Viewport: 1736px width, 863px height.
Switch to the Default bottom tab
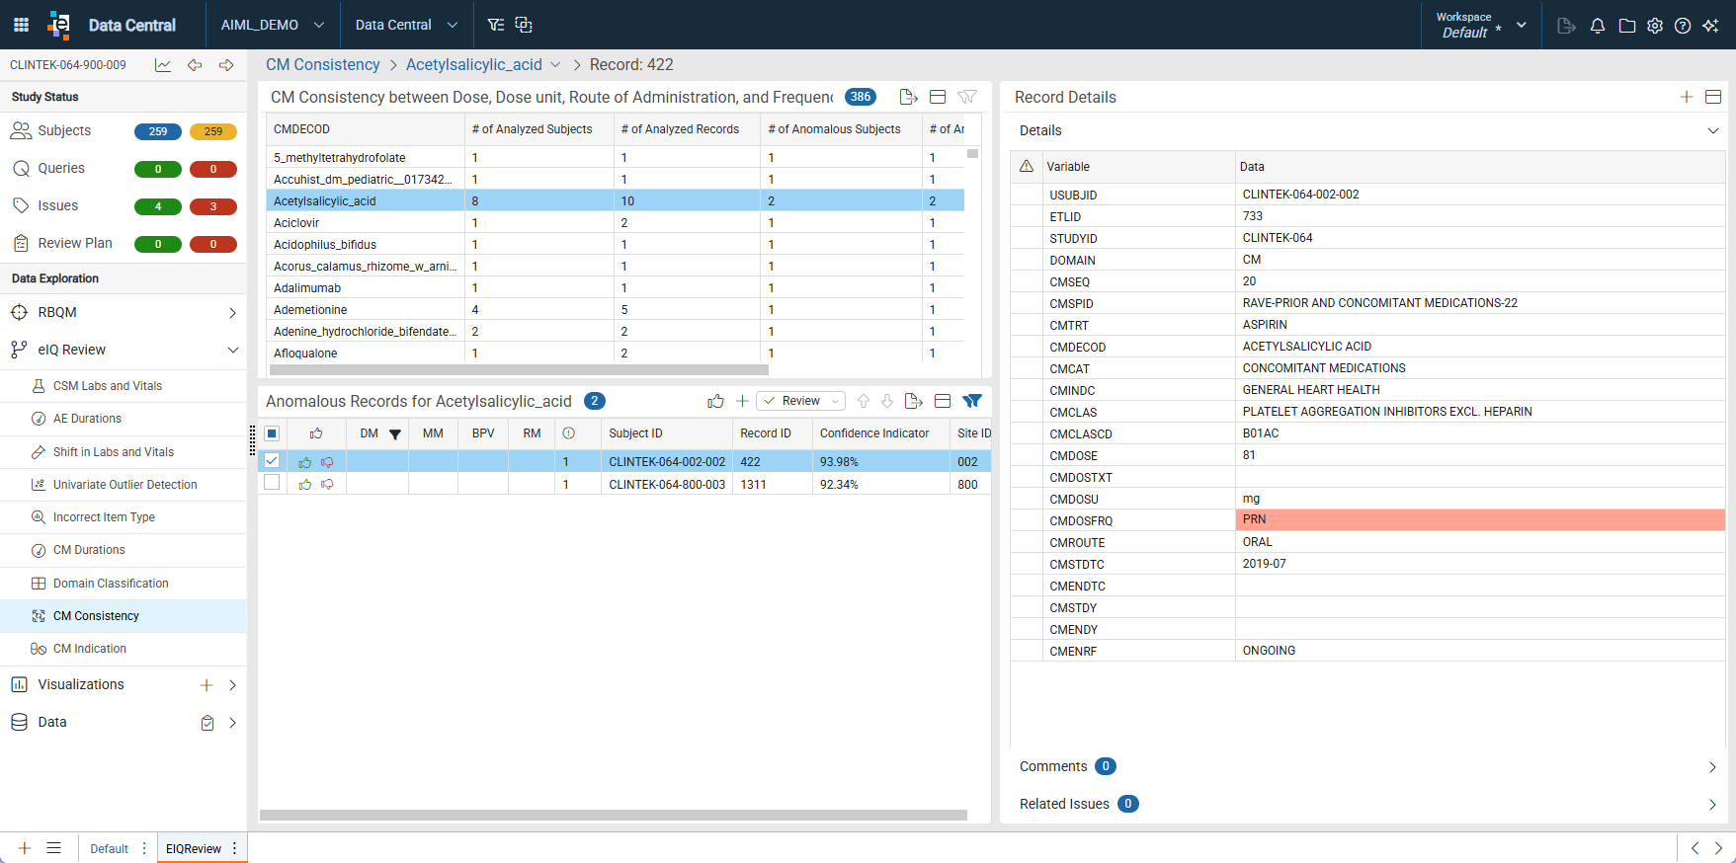(109, 848)
